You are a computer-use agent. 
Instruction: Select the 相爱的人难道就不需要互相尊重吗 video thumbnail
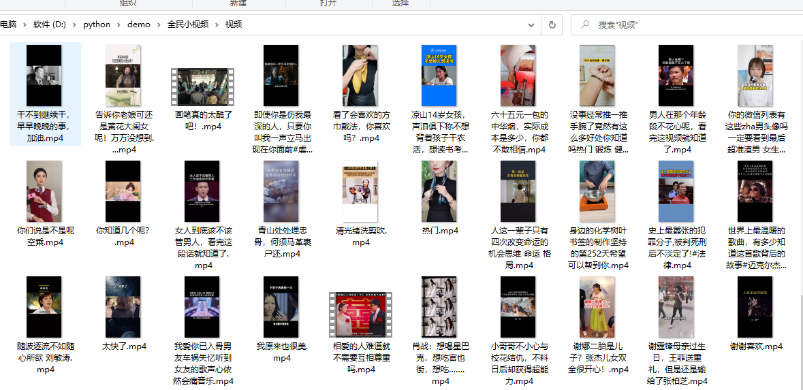pyautogui.click(x=360, y=314)
